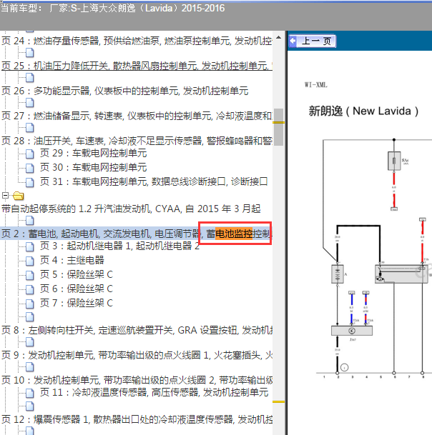Click document icon beside 页 31
The width and height of the screenshot is (432, 435).
point(30,182)
